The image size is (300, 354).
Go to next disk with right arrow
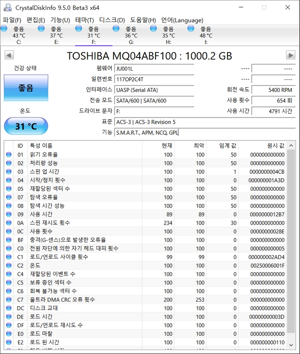coord(291,55)
